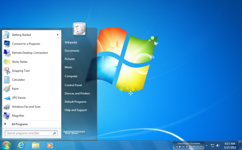Expand the Shut down options arrow

pyautogui.click(x=83, y=133)
